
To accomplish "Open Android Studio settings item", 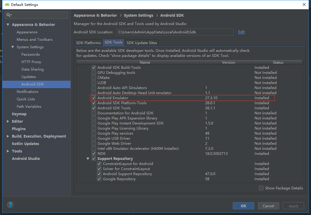I will click(26, 158).
